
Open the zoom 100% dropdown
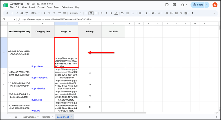(35, 13)
